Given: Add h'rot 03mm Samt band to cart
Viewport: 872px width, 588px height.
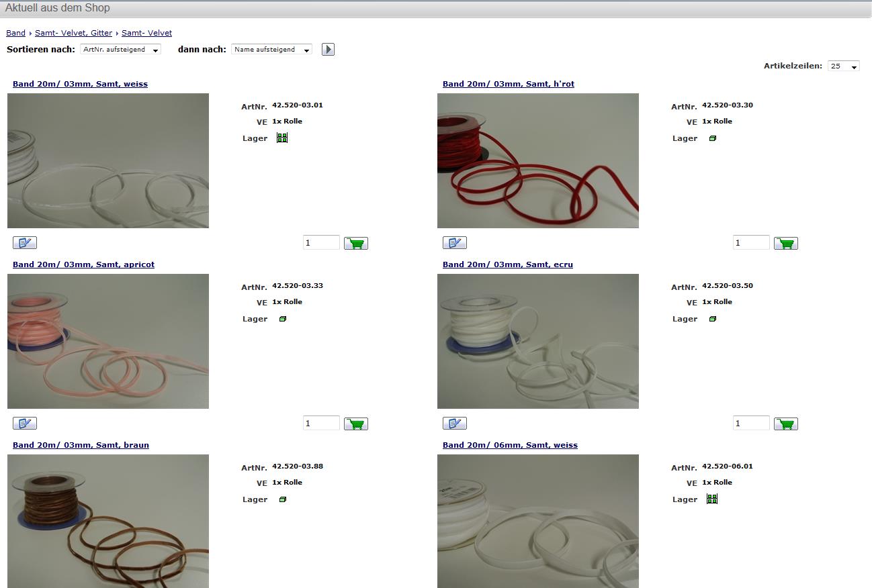Looking at the screenshot, I should pyautogui.click(x=786, y=243).
